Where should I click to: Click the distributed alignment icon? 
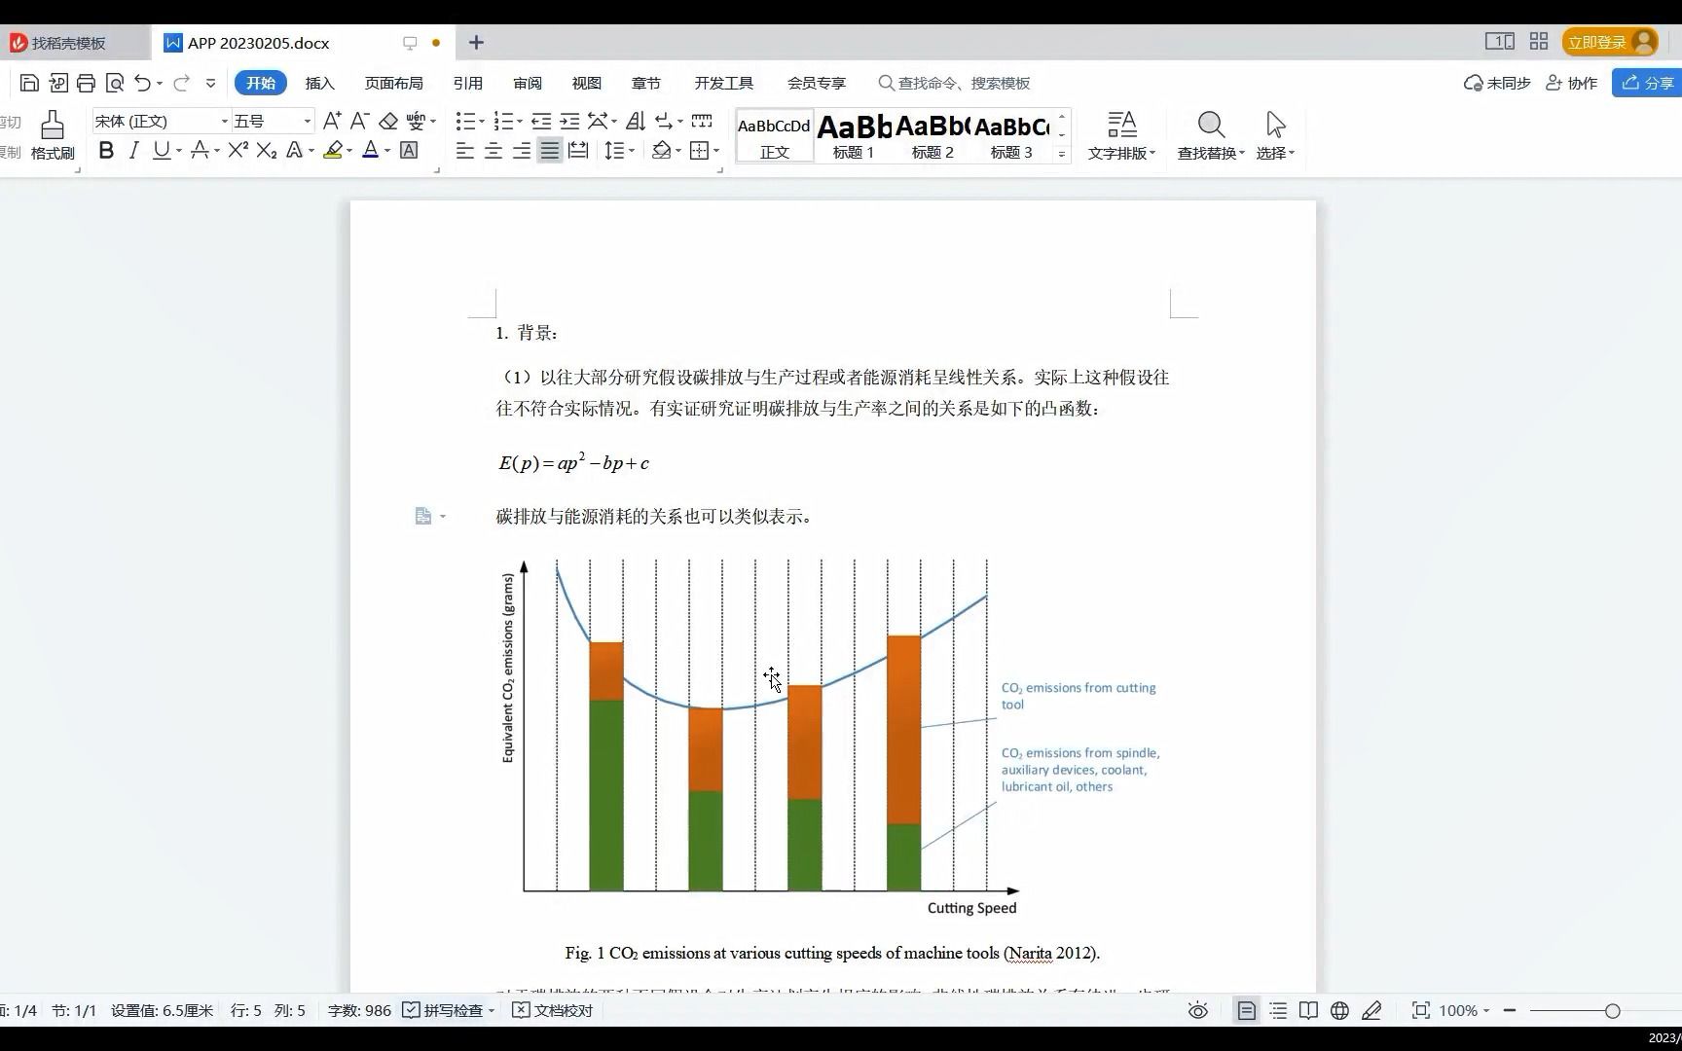pos(578,150)
